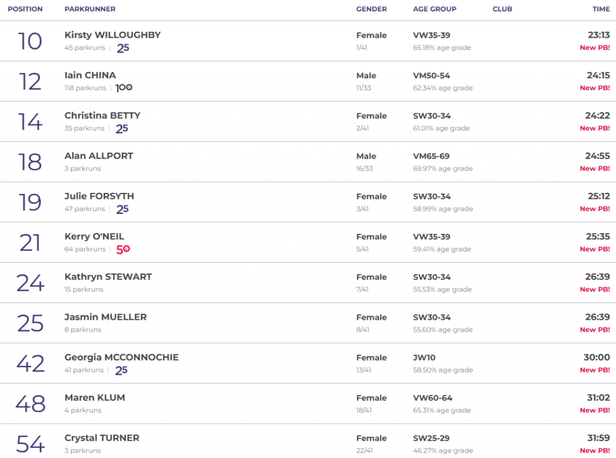Click Christina Betty's 25 club badge
Viewport: 616px width, 458px height.
[122, 129]
